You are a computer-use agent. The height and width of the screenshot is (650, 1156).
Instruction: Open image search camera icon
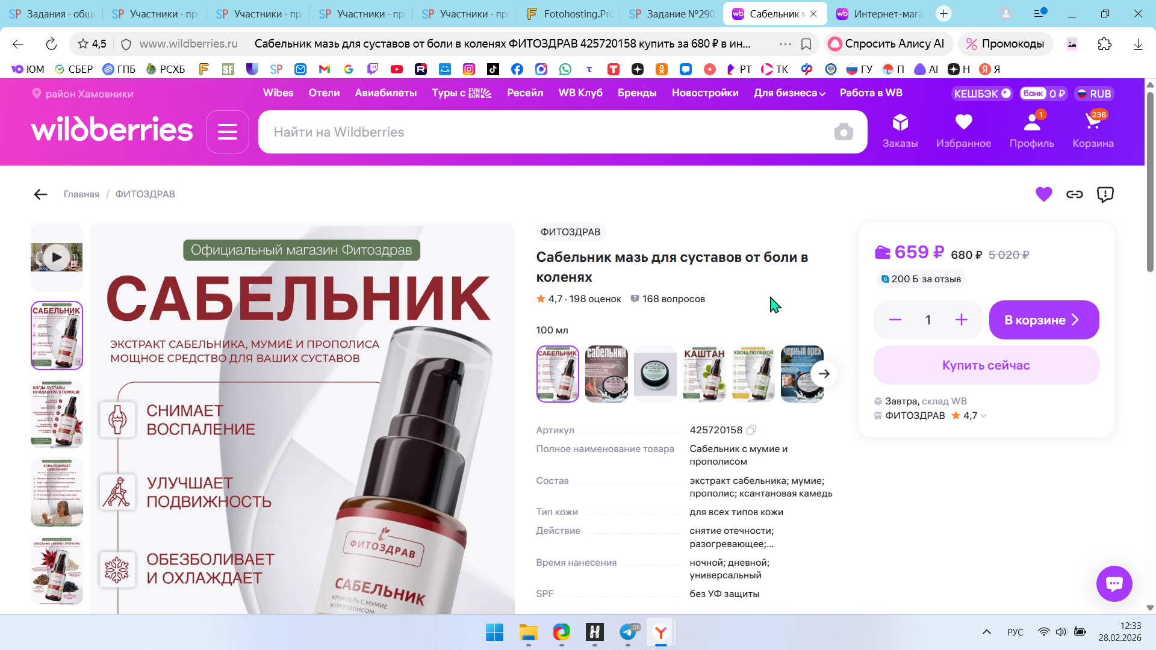coord(844,132)
